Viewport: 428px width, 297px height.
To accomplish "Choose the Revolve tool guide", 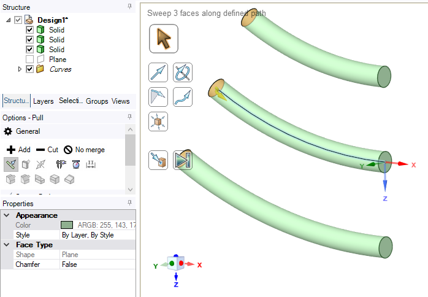I will [183, 72].
